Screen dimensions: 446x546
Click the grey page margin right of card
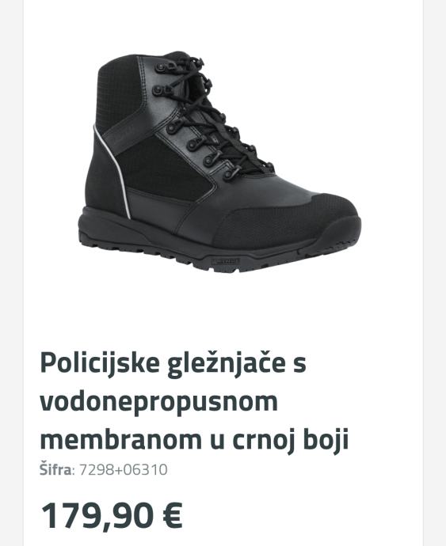point(435,273)
